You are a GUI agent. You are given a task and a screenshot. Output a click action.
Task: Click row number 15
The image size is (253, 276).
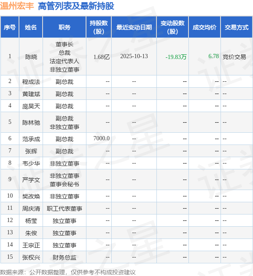(x=10, y=257)
